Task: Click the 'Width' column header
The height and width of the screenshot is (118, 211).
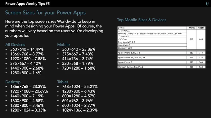Action: point(191,28)
